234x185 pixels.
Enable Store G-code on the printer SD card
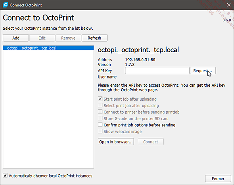click(x=100, y=118)
